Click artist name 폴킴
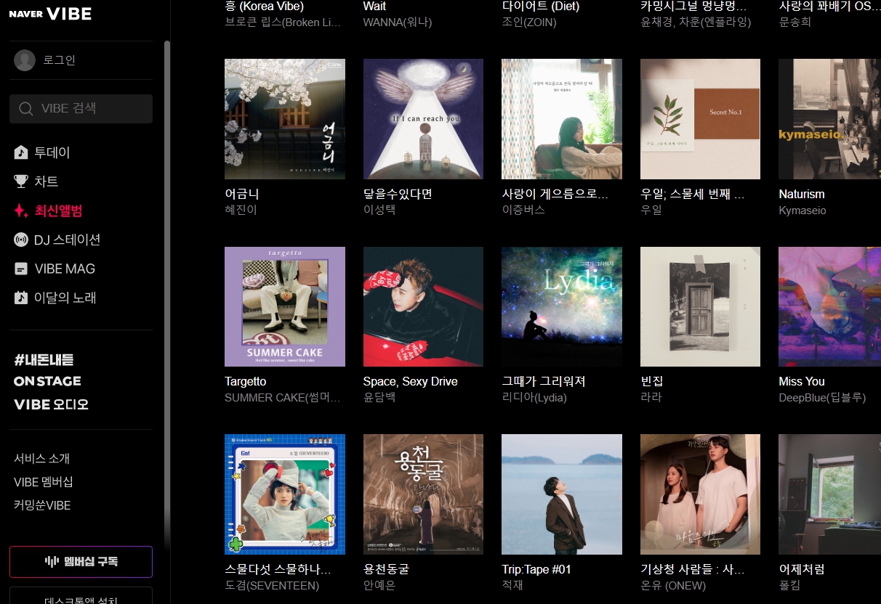The width and height of the screenshot is (881, 604). point(789,585)
